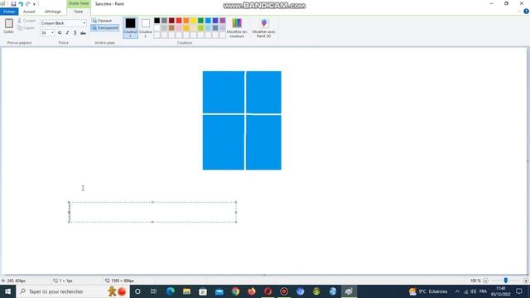Open the notification center icon

(x=519, y=291)
